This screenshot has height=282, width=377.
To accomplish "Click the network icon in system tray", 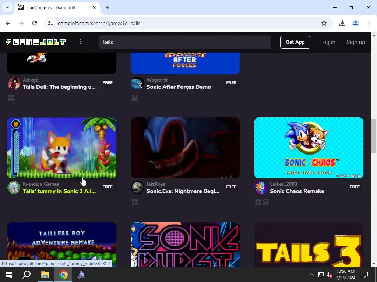I will coord(321,275).
